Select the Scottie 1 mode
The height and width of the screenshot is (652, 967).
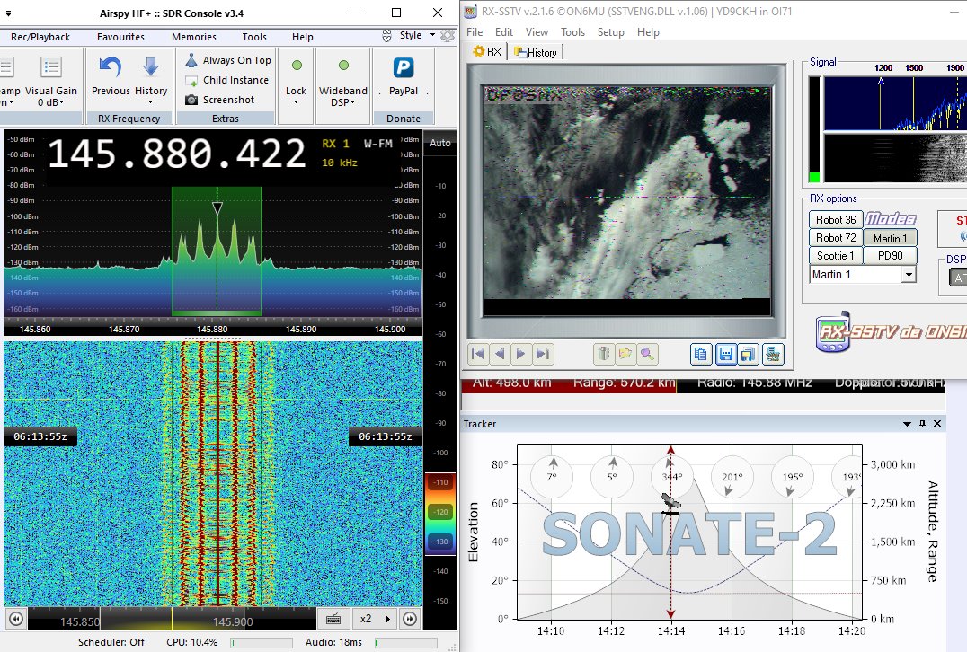pyautogui.click(x=836, y=256)
